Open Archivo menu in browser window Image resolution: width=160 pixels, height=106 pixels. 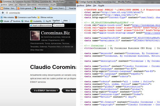click(x=4, y=5)
